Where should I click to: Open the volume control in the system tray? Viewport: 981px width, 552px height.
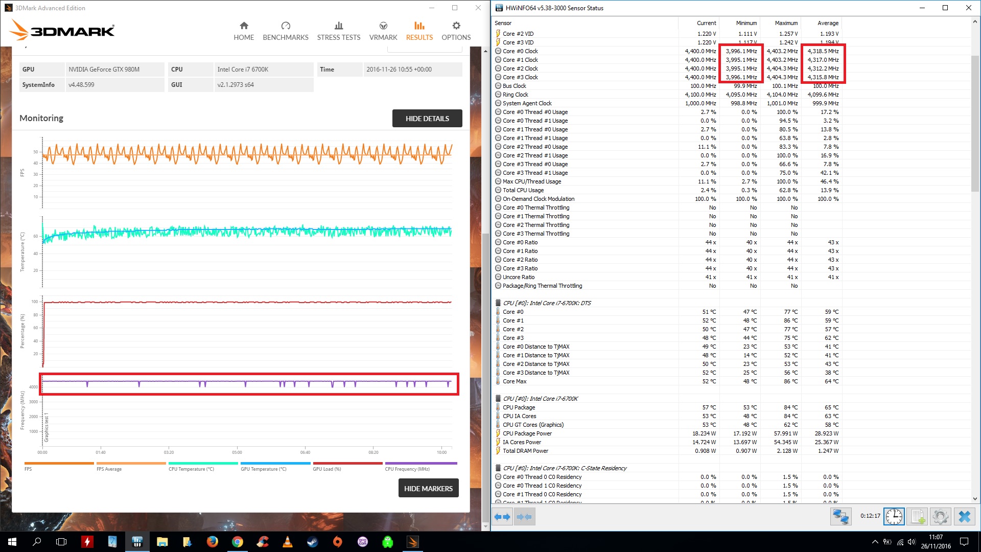pyautogui.click(x=912, y=542)
